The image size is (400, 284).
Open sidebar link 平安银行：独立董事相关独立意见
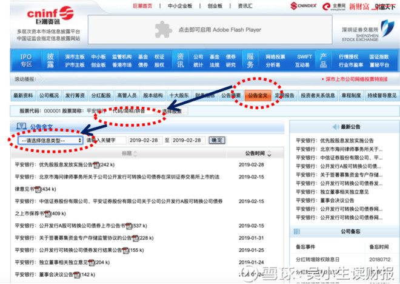(x=332, y=192)
